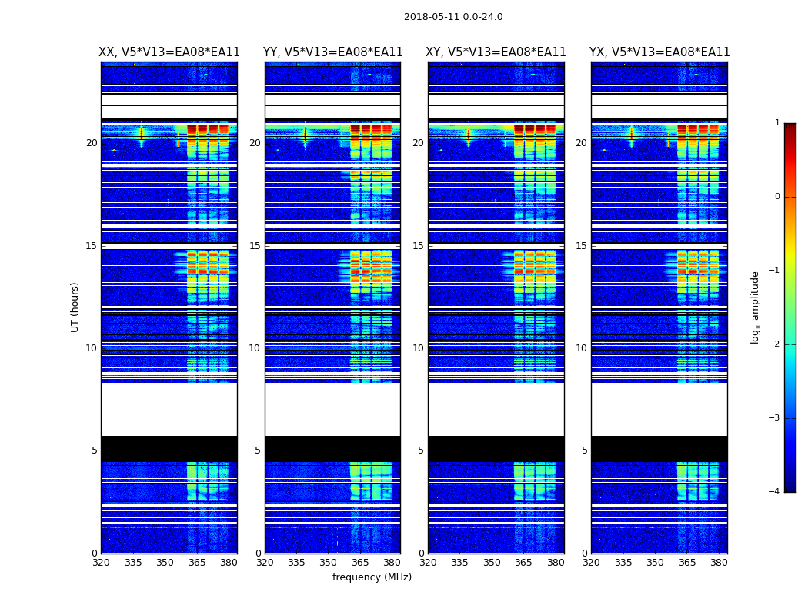The height and width of the screenshot is (615, 808).
Task: Click the large white gap in XY panel
Action: (496, 409)
